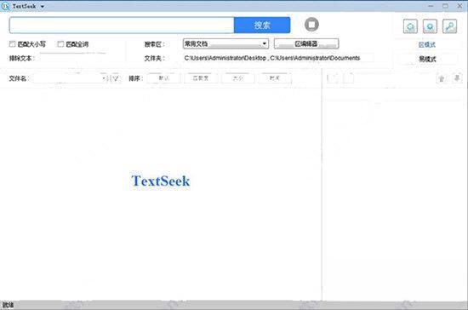Click the 就绪 status bar text
Image resolution: width=468 pixels, height=310 pixels.
pos(8,305)
